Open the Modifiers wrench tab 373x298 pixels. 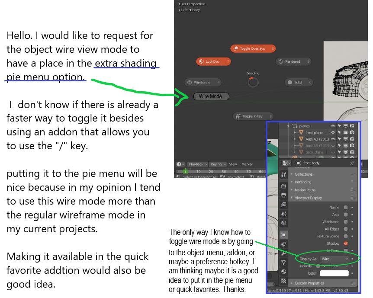[283, 253]
